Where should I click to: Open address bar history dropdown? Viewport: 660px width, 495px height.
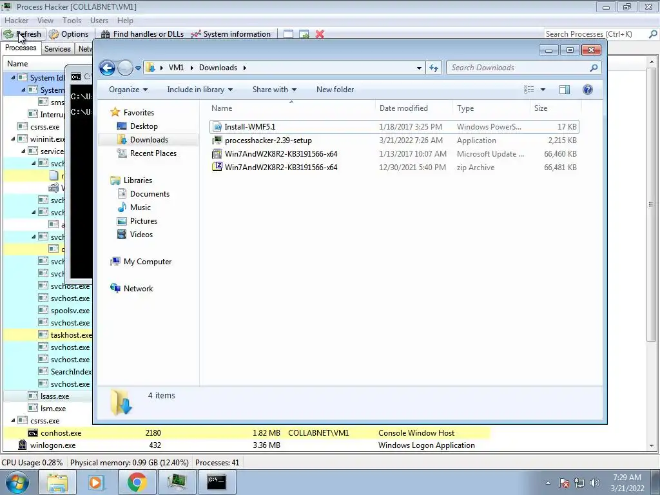419,68
